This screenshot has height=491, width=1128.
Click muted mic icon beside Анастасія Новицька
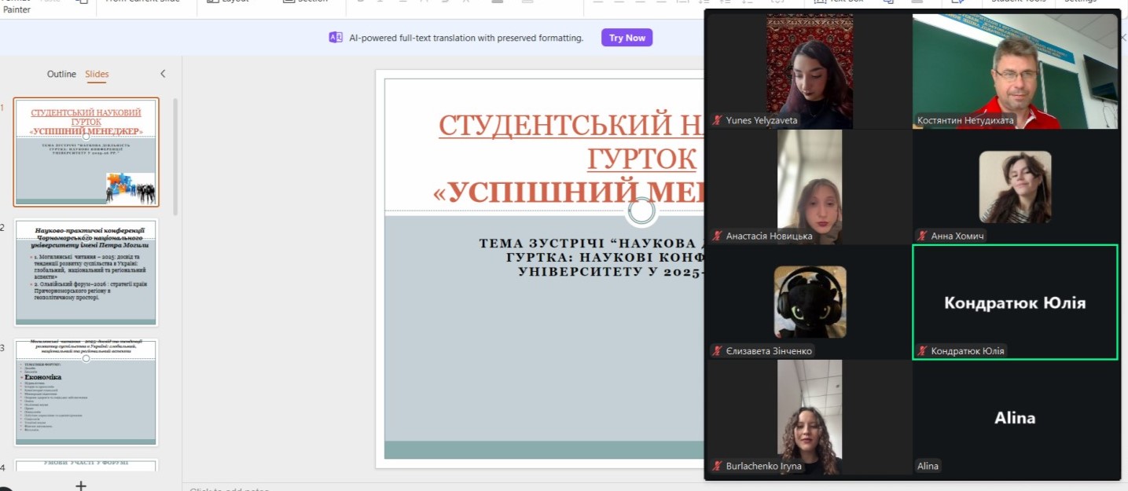717,236
